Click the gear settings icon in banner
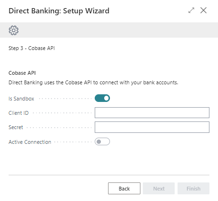The width and height of the screenshot is (218, 201). click(14, 30)
